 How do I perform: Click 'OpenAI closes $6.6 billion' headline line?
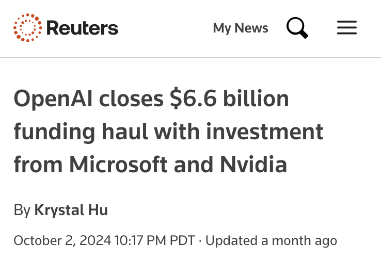(x=151, y=99)
